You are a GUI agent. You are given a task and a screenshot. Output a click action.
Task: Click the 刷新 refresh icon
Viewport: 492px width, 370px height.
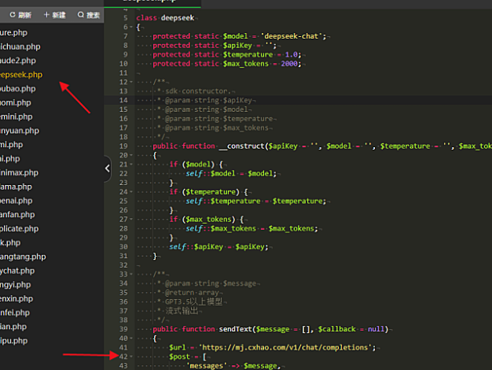11,15
